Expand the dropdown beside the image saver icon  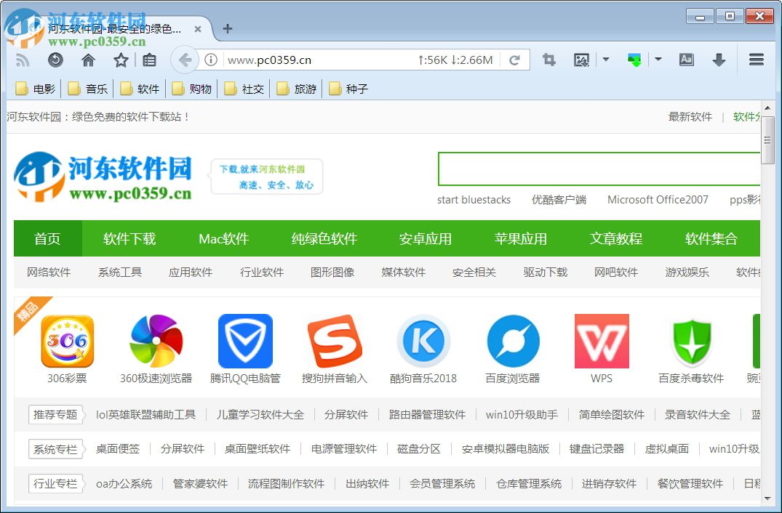[606, 60]
